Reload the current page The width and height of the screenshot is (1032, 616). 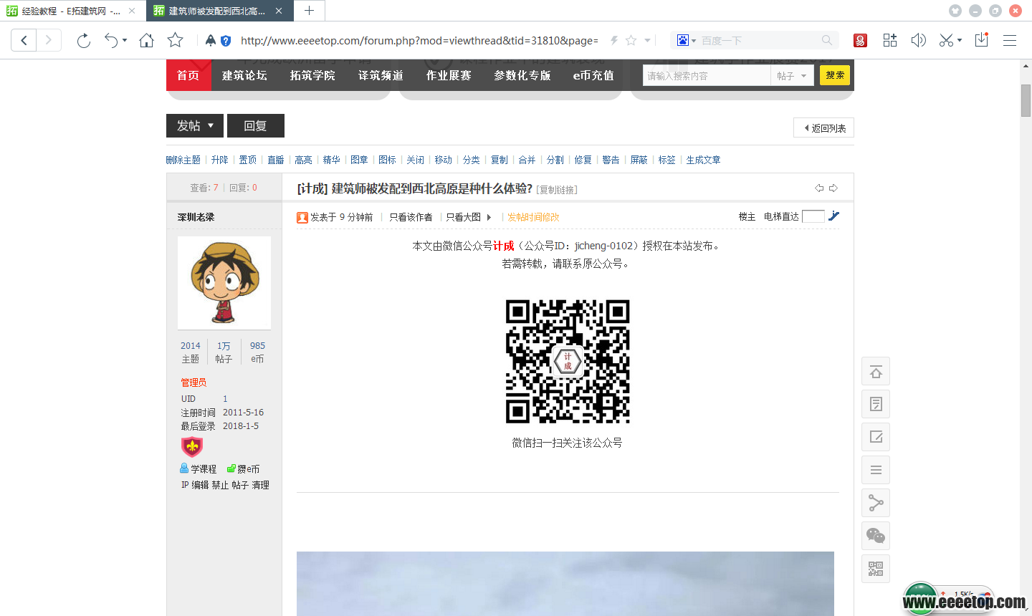click(x=83, y=41)
